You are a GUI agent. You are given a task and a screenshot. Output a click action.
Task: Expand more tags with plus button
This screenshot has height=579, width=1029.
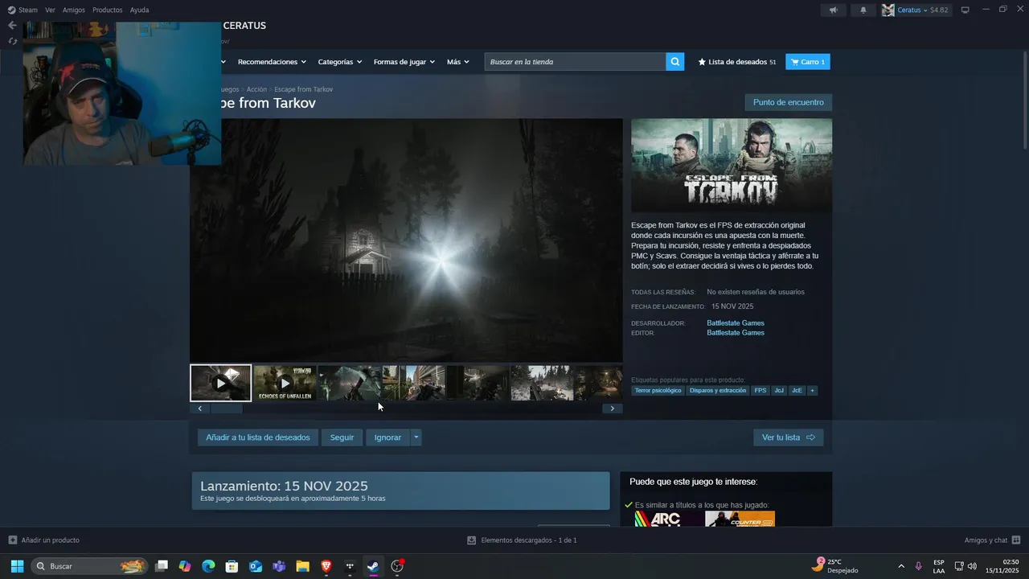812,391
